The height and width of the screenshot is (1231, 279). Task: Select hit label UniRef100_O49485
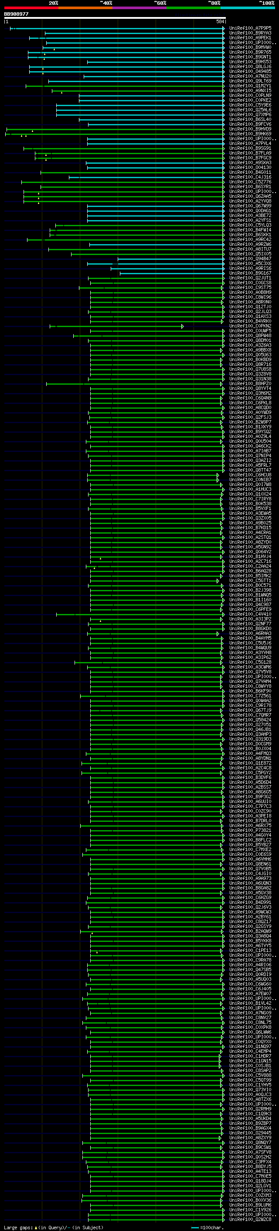(250, 71)
